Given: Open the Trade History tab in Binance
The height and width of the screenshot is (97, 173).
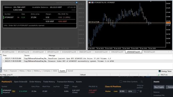Looking at the screenshot, I should pos(49,82).
